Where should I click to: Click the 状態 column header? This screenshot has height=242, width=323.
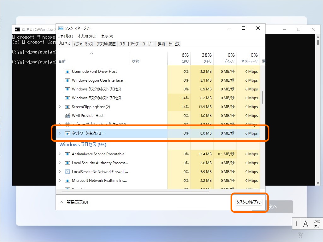tap(149, 58)
